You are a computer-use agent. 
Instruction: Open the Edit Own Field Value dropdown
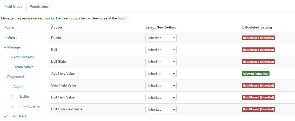point(161,109)
